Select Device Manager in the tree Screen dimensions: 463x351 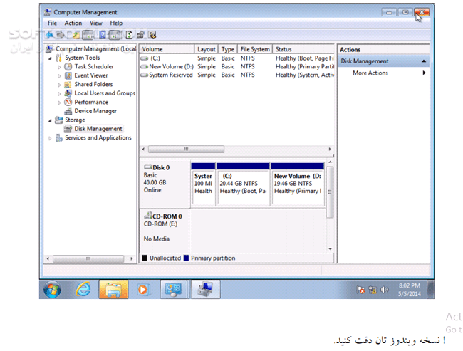pyautogui.click(x=95, y=111)
